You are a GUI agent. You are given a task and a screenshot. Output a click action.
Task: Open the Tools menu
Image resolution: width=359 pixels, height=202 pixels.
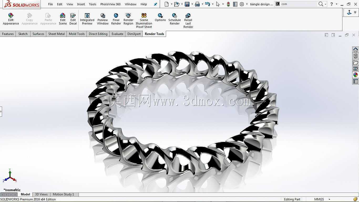[93, 4]
